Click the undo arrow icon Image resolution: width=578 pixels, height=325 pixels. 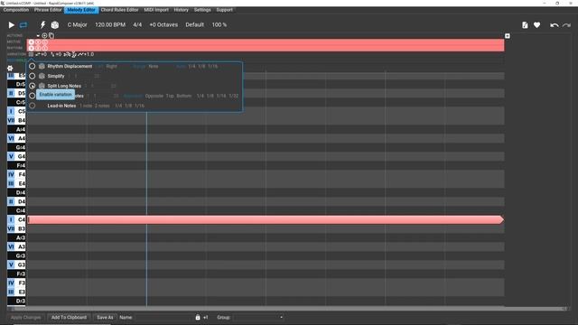[554, 25]
